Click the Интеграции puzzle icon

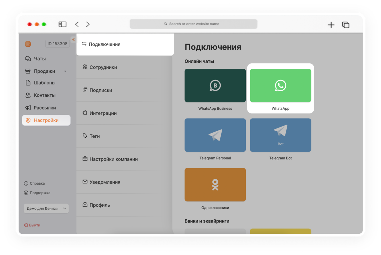(85, 113)
